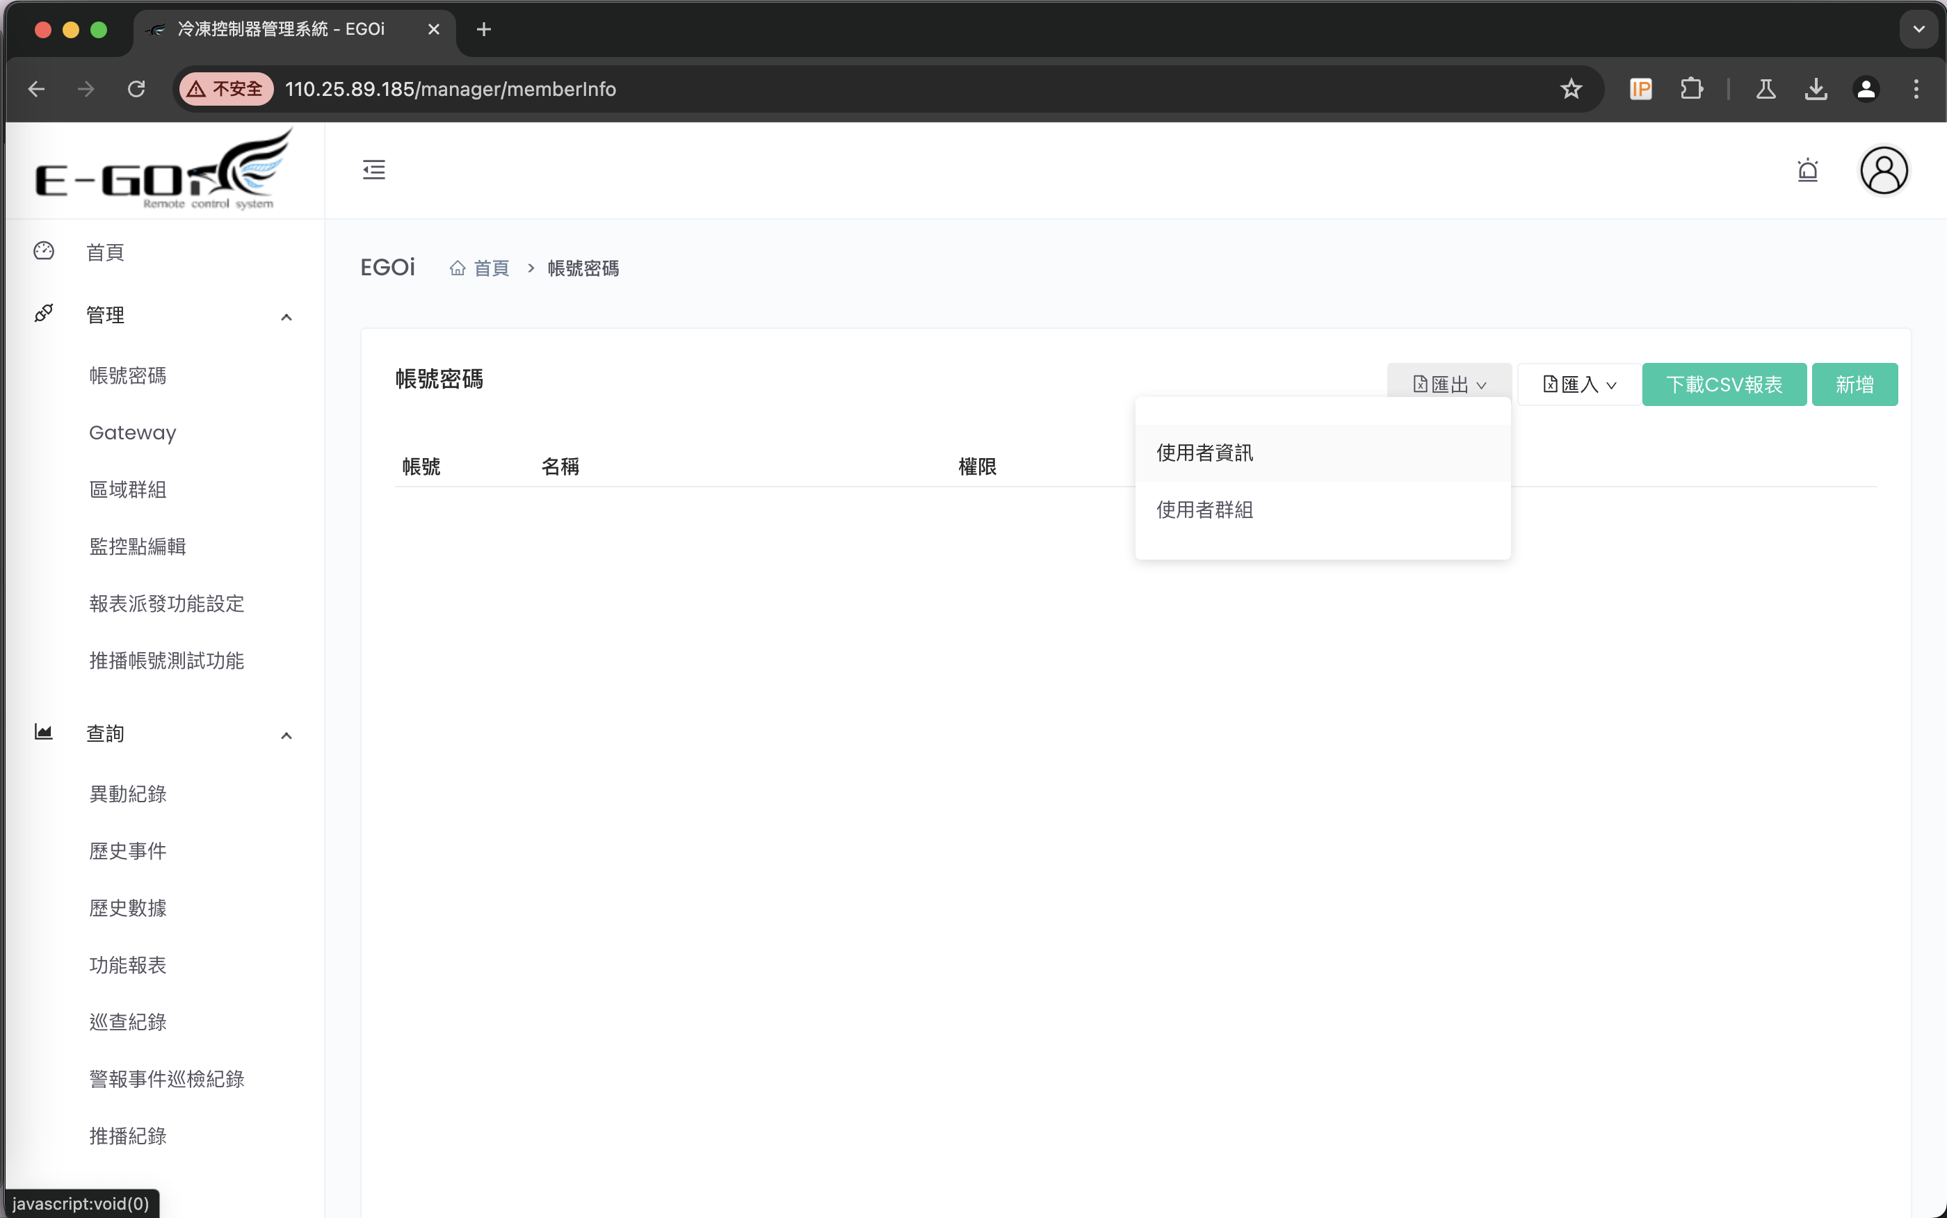The image size is (1947, 1218).
Task: Open the user profile avatar menu
Action: click(1883, 170)
